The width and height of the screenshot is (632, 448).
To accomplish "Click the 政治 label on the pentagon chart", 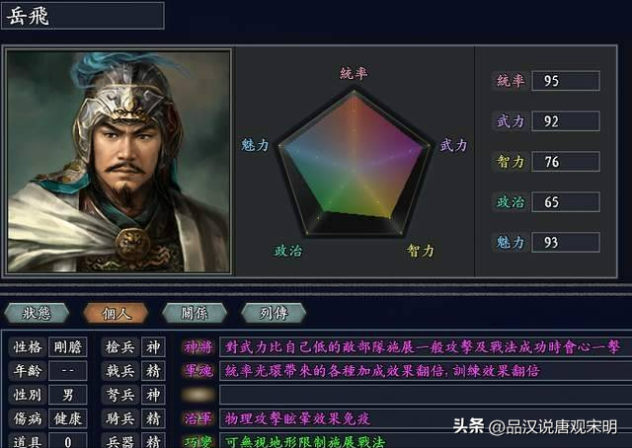I will point(288,251).
